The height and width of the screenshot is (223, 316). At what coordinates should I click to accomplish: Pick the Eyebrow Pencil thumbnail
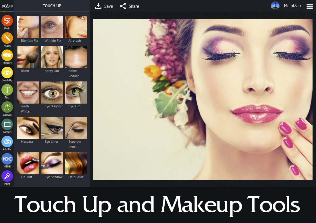76,128
